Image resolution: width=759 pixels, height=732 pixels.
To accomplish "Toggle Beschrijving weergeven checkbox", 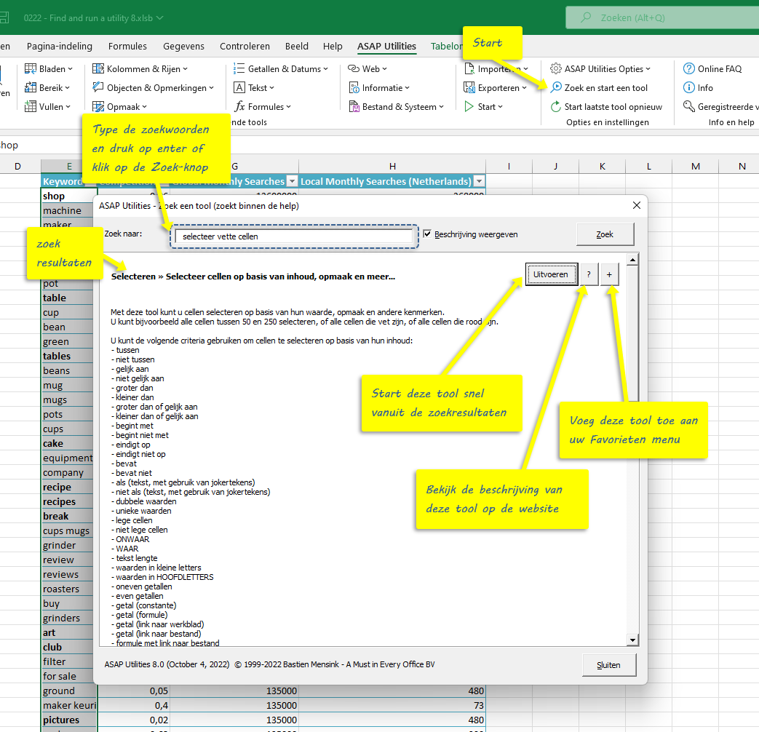I will point(427,234).
